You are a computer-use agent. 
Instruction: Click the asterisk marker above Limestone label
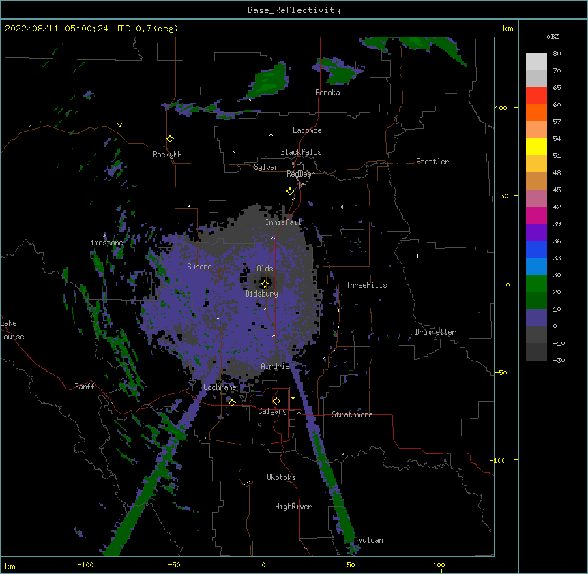(104, 236)
